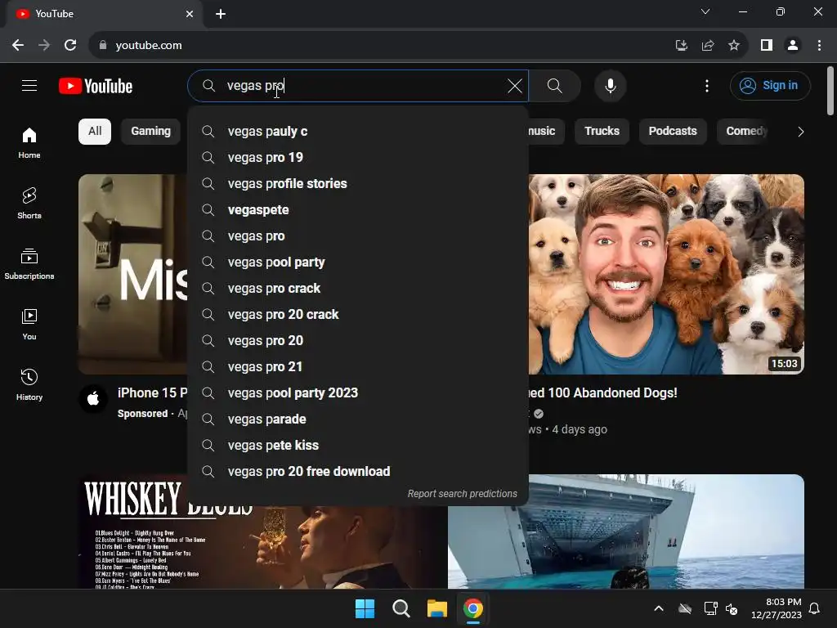
Task: Choose suggestion 'vegas pro 20 crack'
Action: pos(358,315)
